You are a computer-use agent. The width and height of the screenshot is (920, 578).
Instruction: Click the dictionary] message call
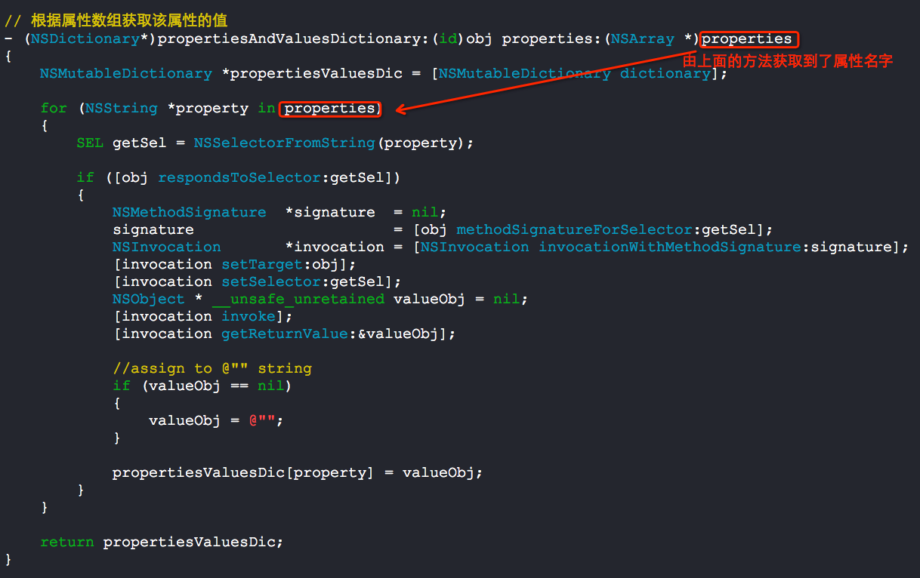tap(668, 73)
